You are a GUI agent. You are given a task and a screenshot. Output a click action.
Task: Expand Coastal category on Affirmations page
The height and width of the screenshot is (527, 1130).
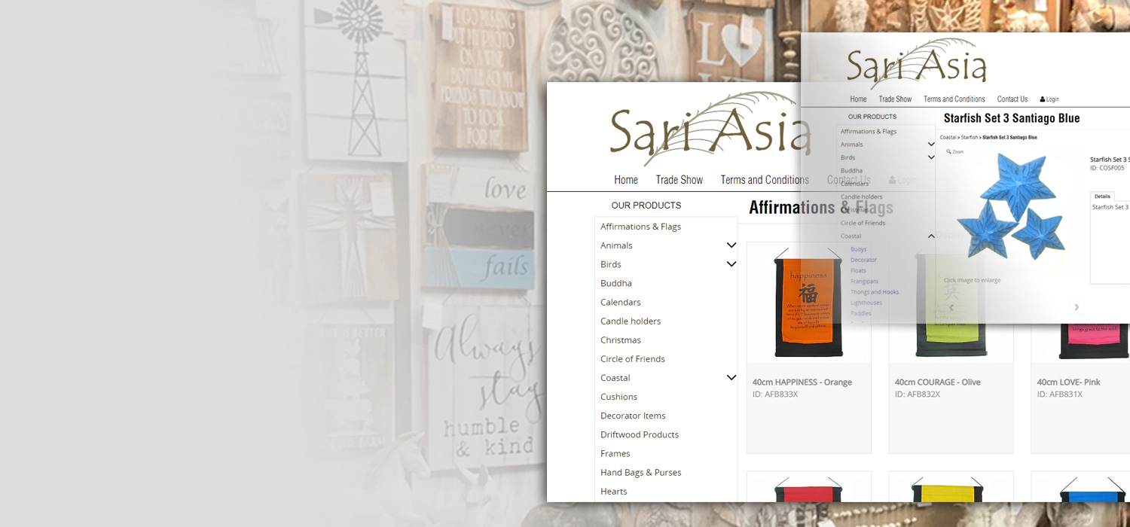[x=731, y=378]
